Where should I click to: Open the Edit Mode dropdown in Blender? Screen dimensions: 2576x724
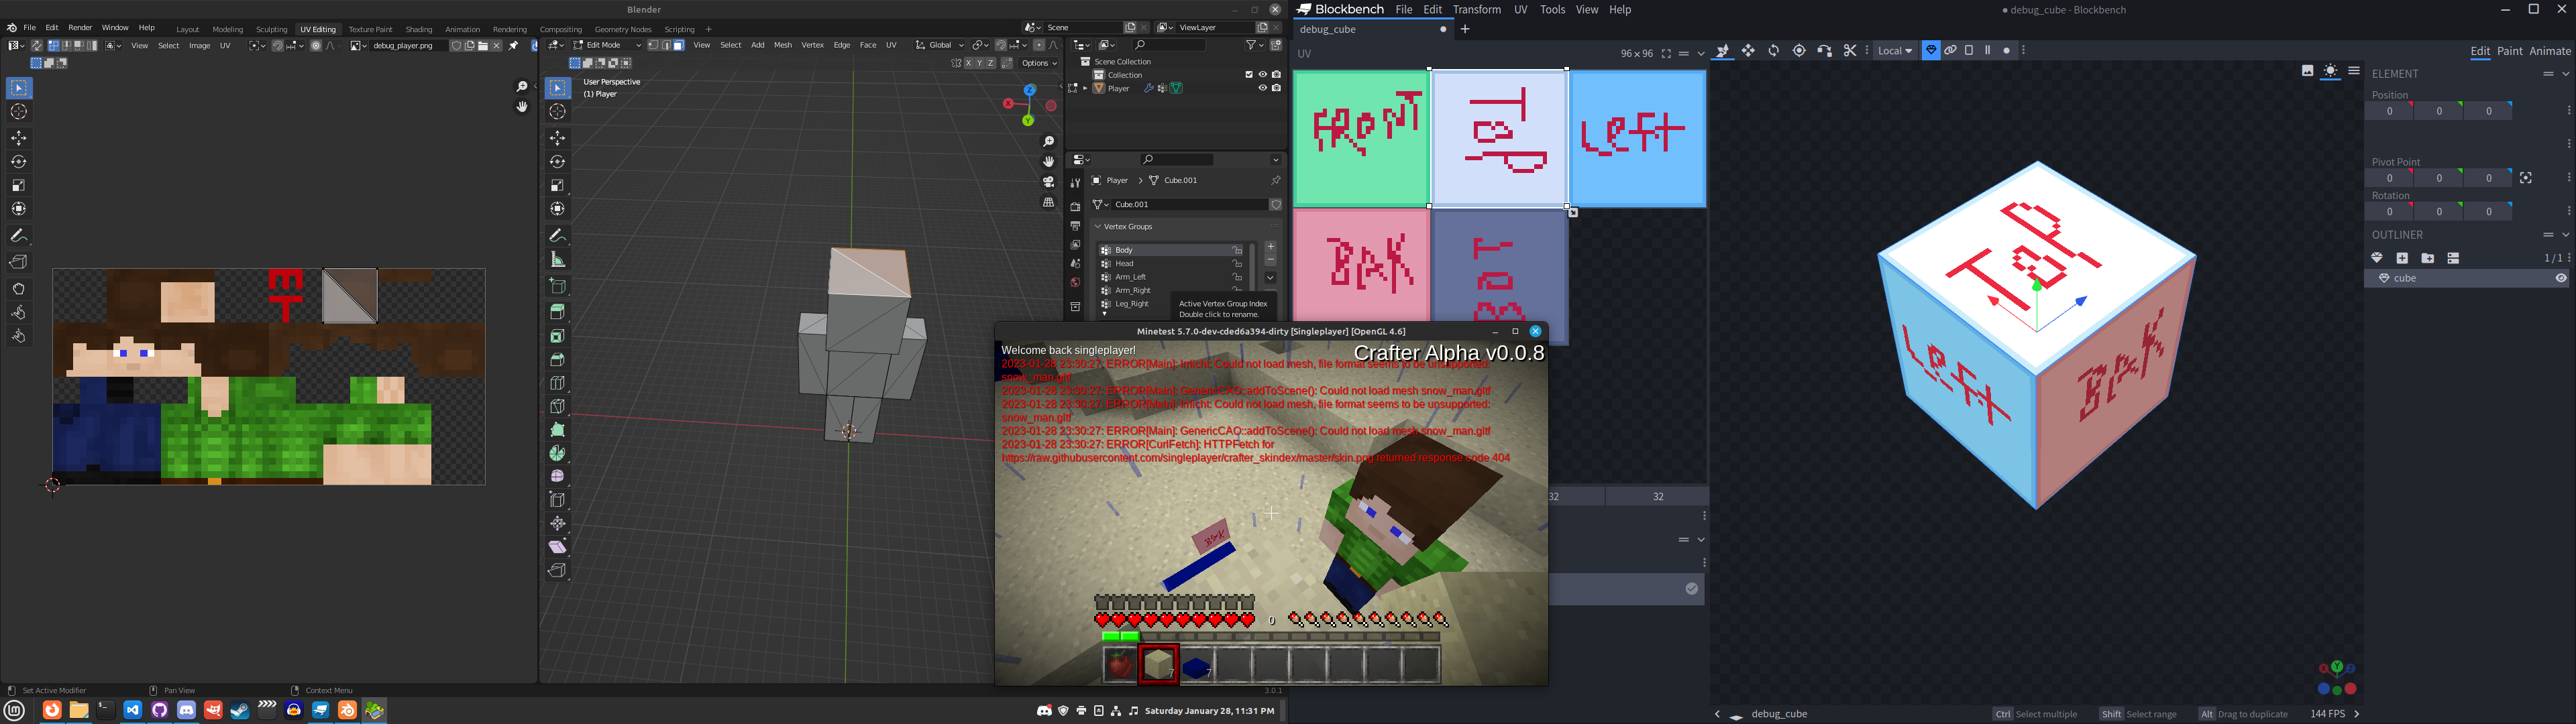(x=607, y=45)
